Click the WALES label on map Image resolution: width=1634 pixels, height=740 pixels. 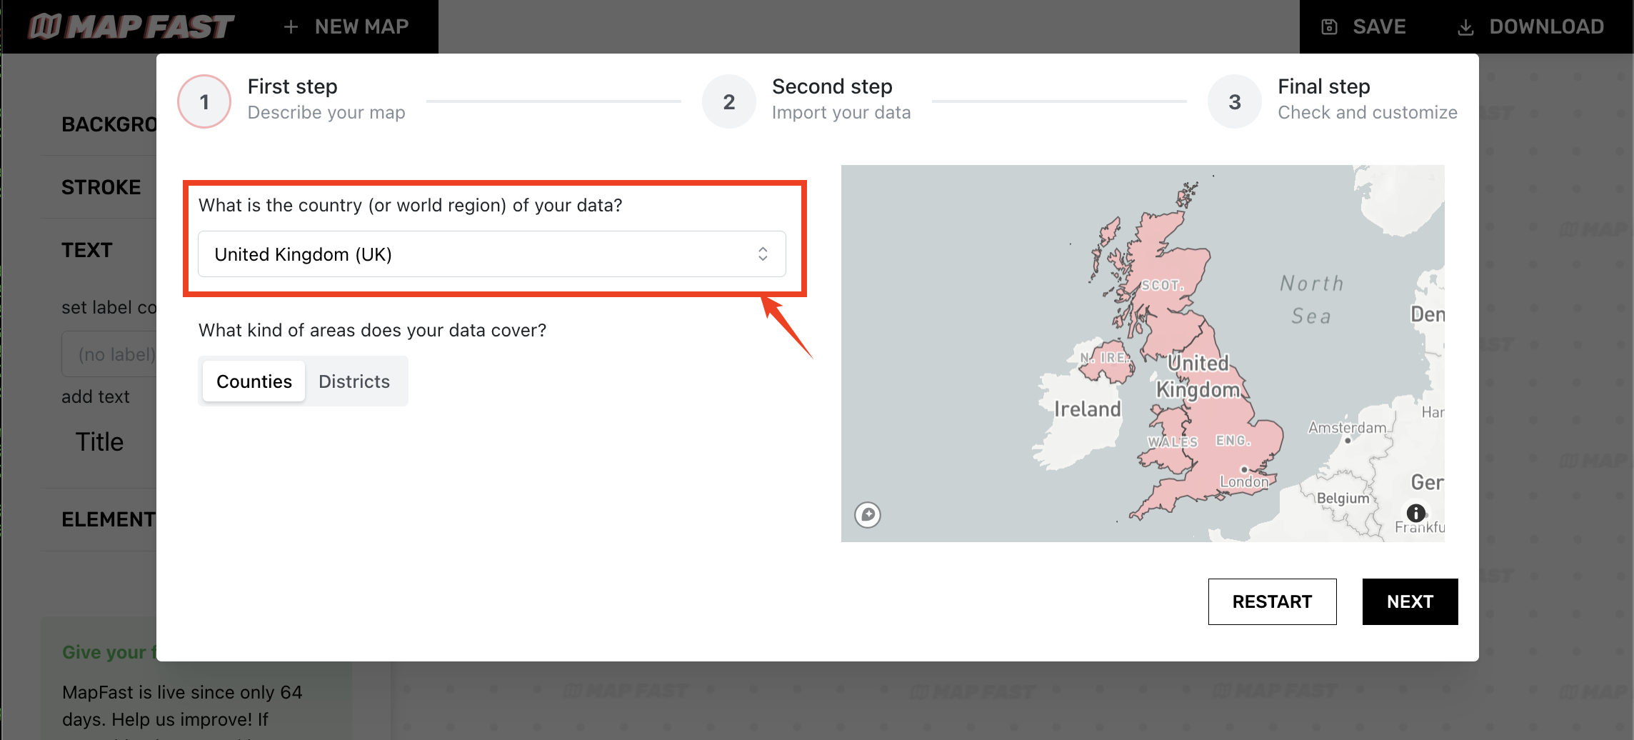tap(1173, 442)
